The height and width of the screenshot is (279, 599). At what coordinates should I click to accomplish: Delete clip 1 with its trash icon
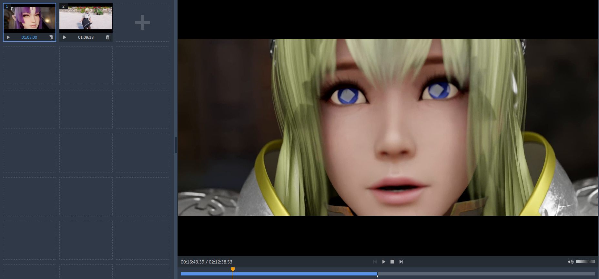pos(51,37)
